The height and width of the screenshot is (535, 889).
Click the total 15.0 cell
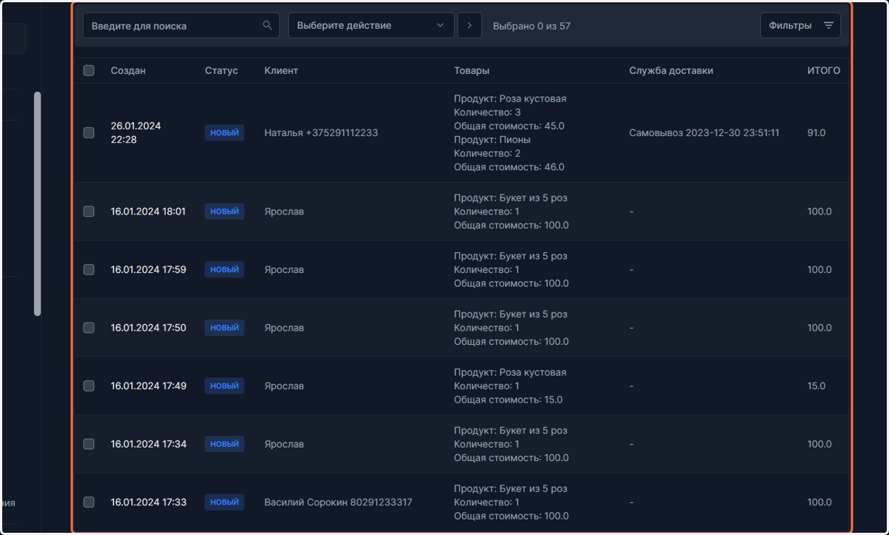pos(816,386)
